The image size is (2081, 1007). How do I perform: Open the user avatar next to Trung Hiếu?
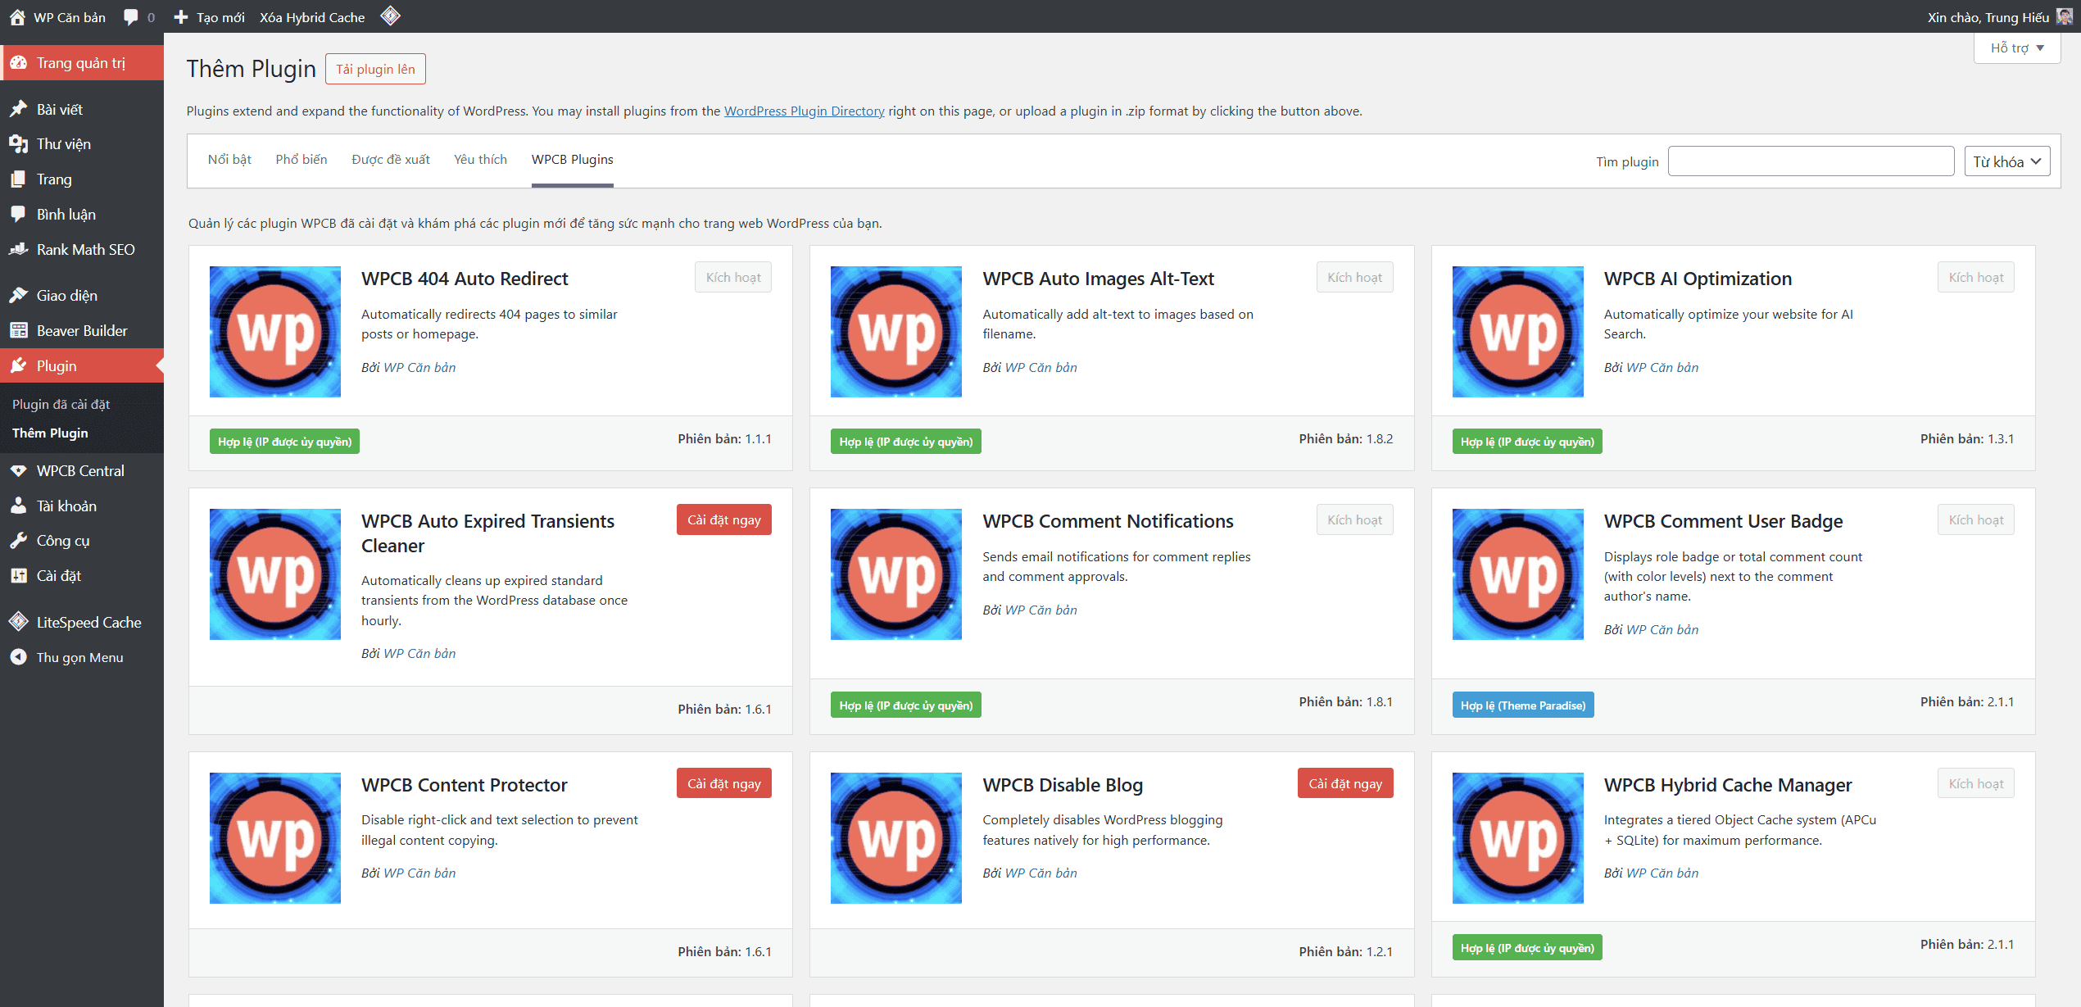(x=2064, y=17)
